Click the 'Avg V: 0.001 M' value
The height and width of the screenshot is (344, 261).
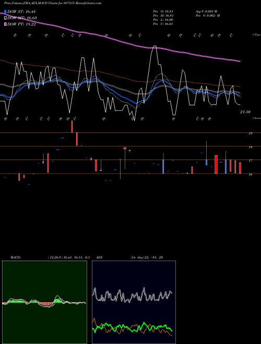tap(207, 11)
